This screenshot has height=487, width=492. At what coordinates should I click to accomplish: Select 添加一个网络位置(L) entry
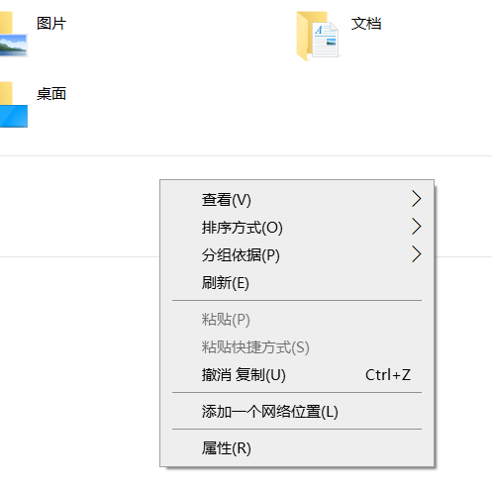(x=297, y=412)
